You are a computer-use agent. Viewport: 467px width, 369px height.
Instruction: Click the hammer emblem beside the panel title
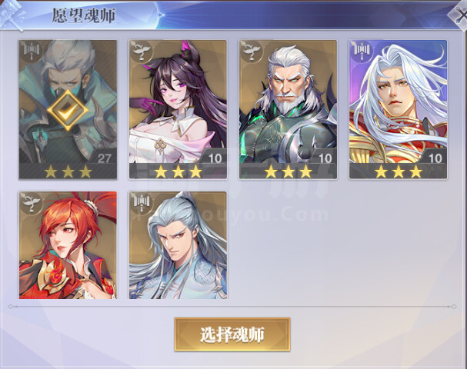(13, 15)
